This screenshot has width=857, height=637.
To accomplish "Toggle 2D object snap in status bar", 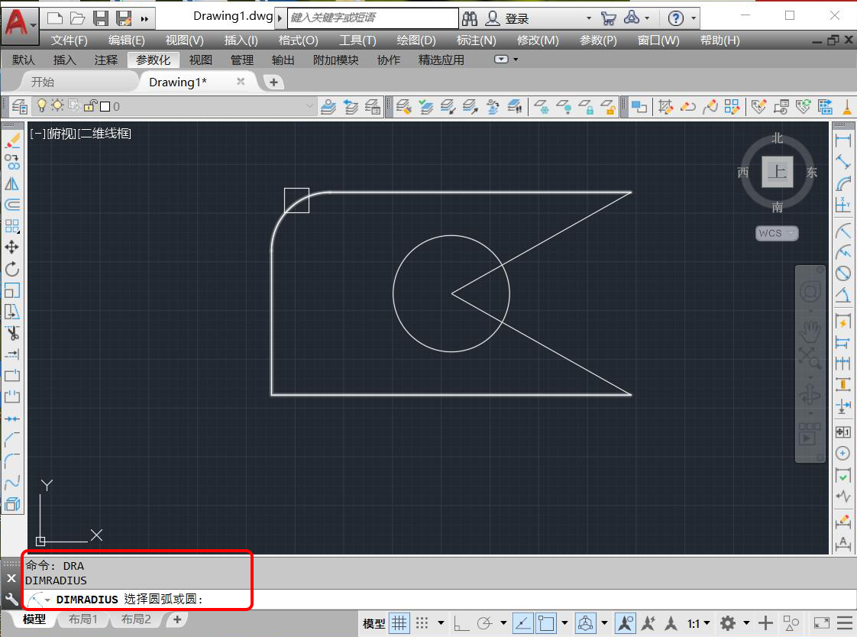I will [546, 623].
